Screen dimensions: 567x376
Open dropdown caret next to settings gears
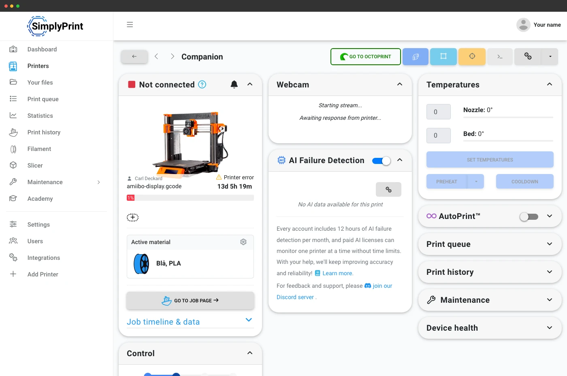pos(550,57)
